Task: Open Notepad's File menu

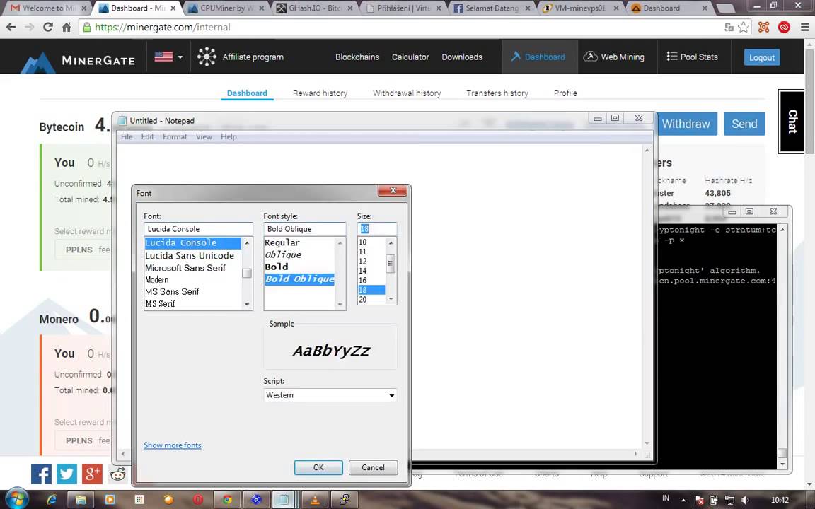Action: pos(127,136)
